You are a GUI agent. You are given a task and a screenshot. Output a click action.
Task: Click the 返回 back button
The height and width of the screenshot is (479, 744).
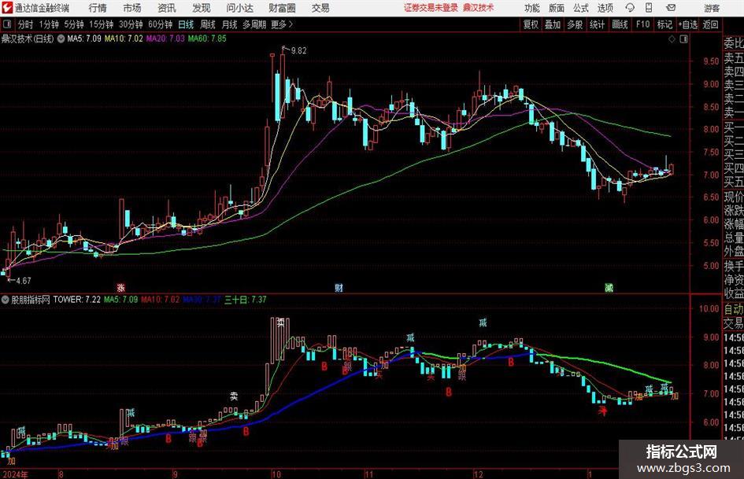pos(710,24)
